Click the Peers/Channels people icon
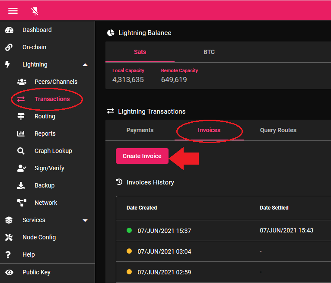The height and width of the screenshot is (283, 331). (22, 82)
